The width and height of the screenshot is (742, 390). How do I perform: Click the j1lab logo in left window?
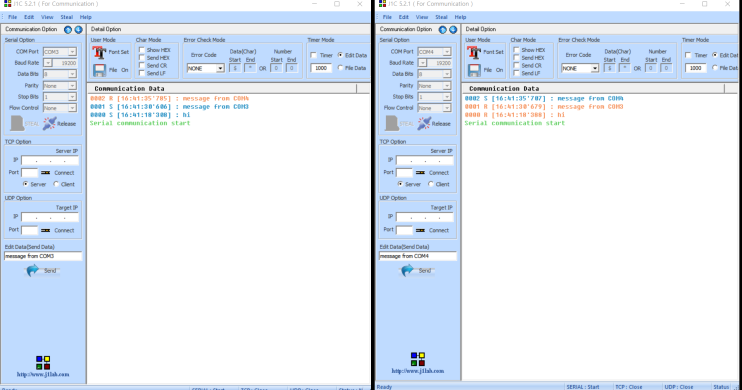pyautogui.click(x=43, y=363)
